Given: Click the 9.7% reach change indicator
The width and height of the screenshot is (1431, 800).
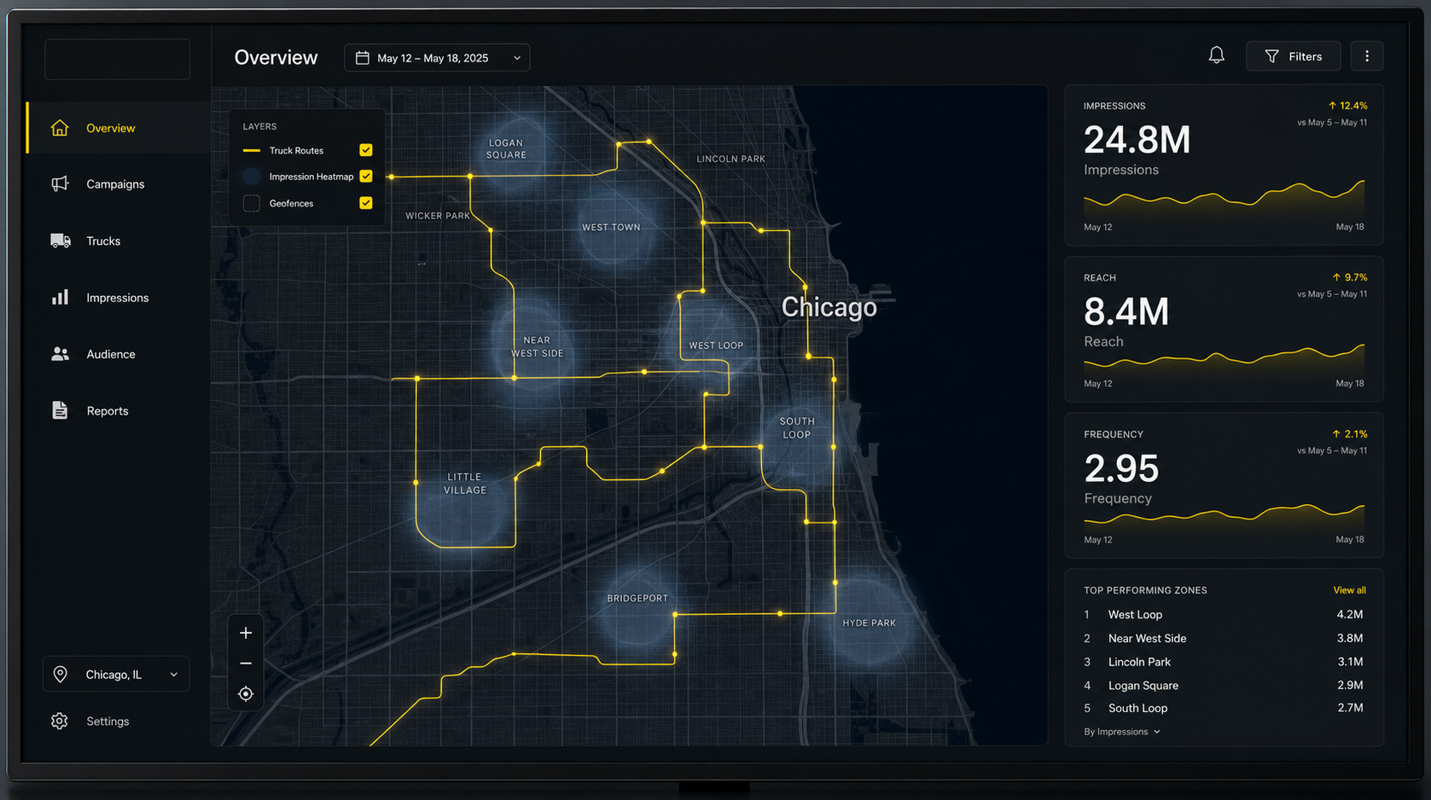Looking at the screenshot, I should (x=1350, y=277).
